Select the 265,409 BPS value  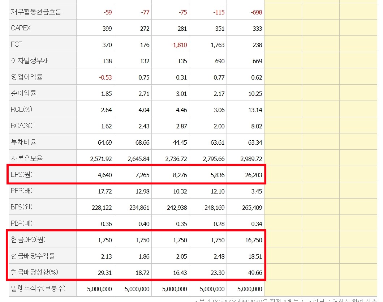(252, 208)
